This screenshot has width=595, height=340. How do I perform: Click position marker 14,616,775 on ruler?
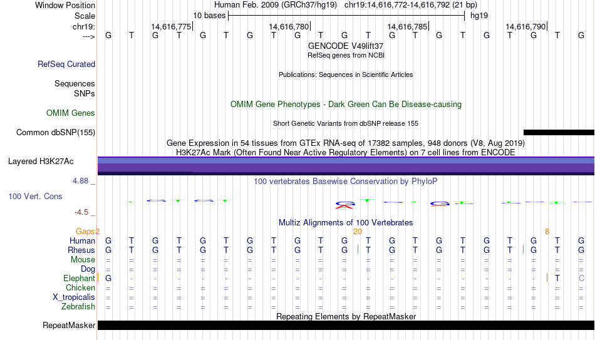click(x=172, y=26)
